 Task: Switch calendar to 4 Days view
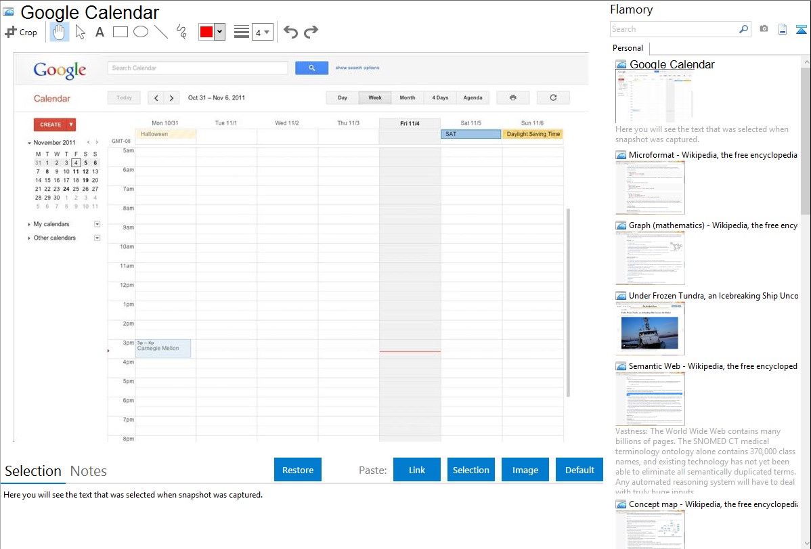[440, 97]
